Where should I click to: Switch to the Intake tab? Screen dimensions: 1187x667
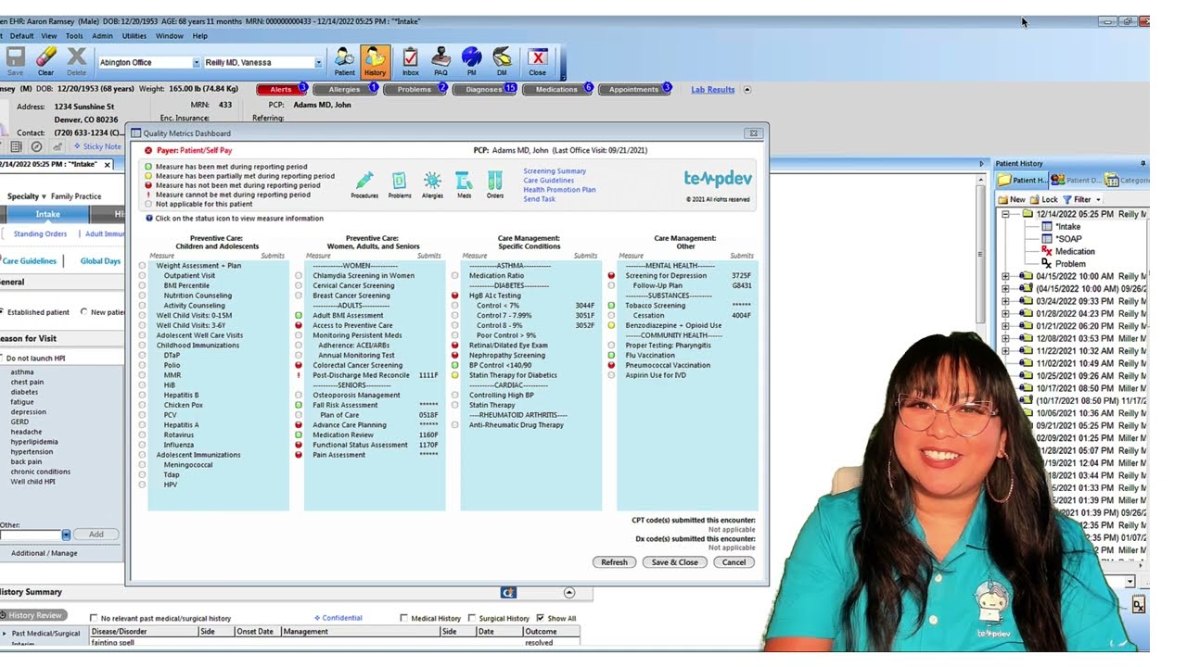pos(47,214)
